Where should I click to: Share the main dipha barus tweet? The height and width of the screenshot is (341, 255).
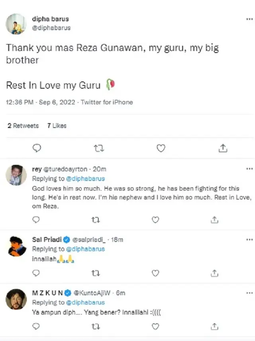point(223,148)
